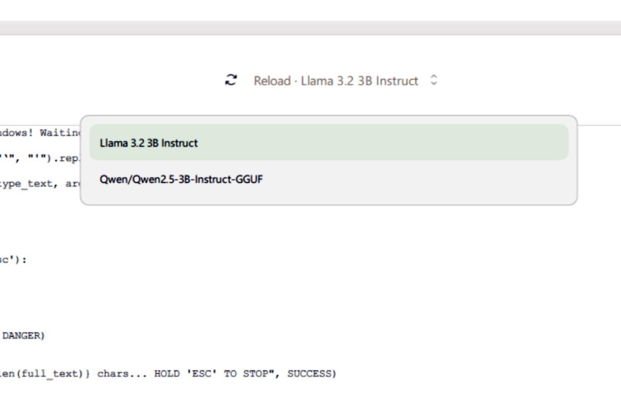
Task: Click the DANGER) code text
Action: click(23, 336)
